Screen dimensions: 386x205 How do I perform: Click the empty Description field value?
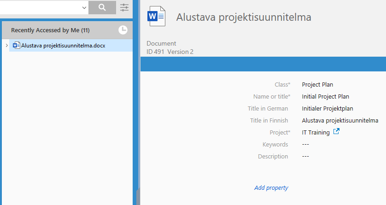305,157
